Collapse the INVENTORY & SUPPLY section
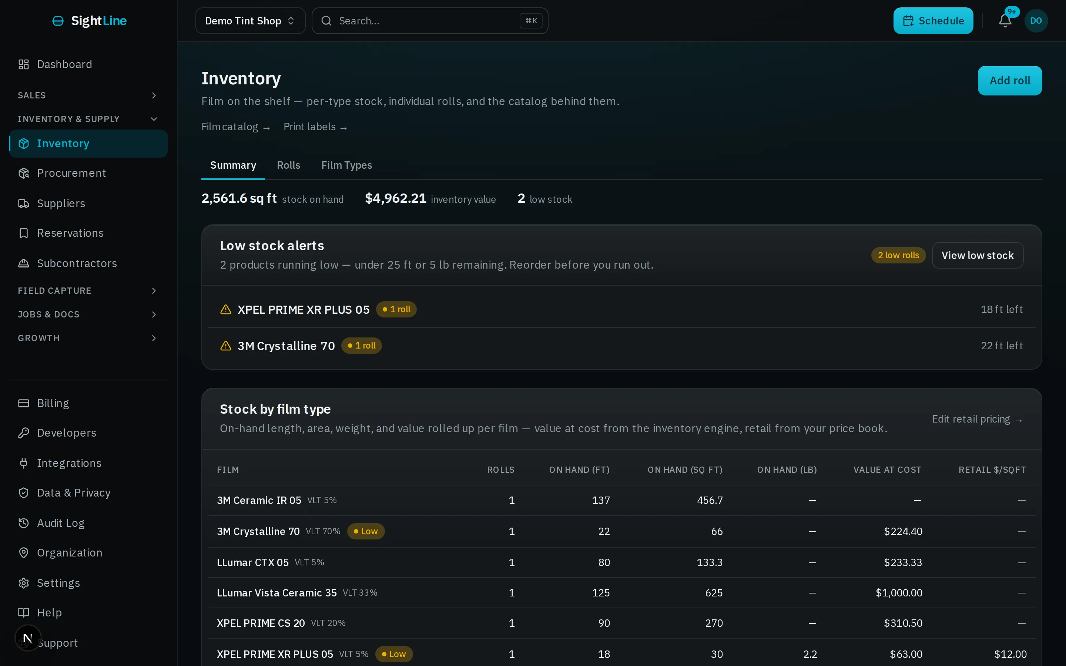The image size is (1066, 666). [88, 119]
